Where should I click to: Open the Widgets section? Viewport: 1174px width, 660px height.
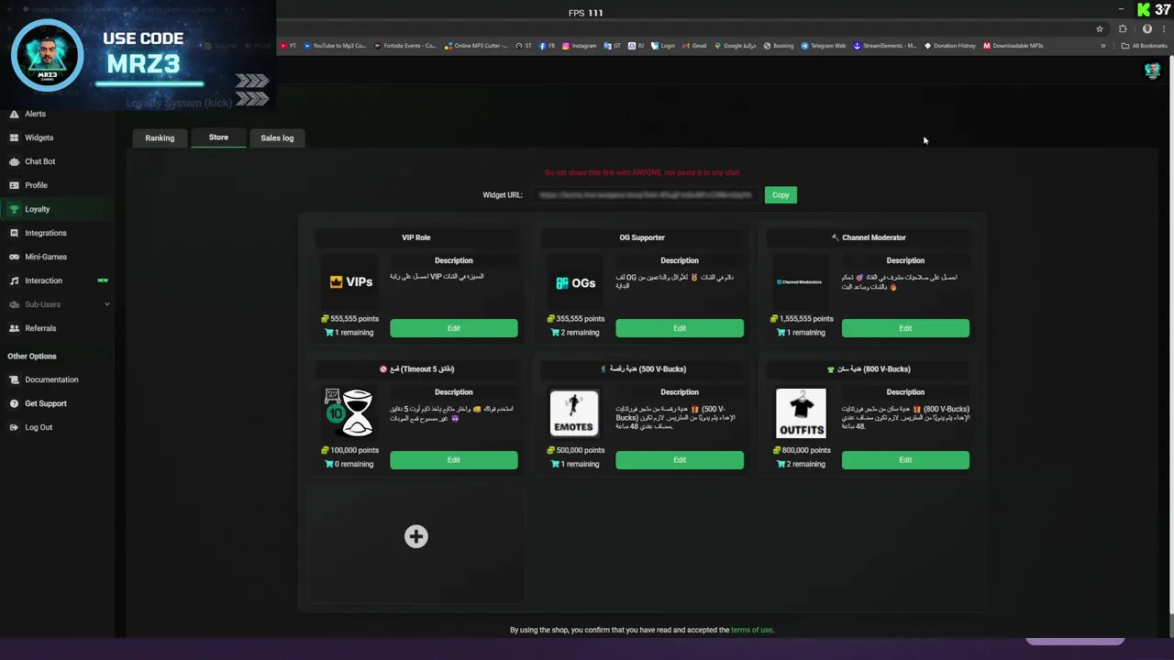pos(39,137)
